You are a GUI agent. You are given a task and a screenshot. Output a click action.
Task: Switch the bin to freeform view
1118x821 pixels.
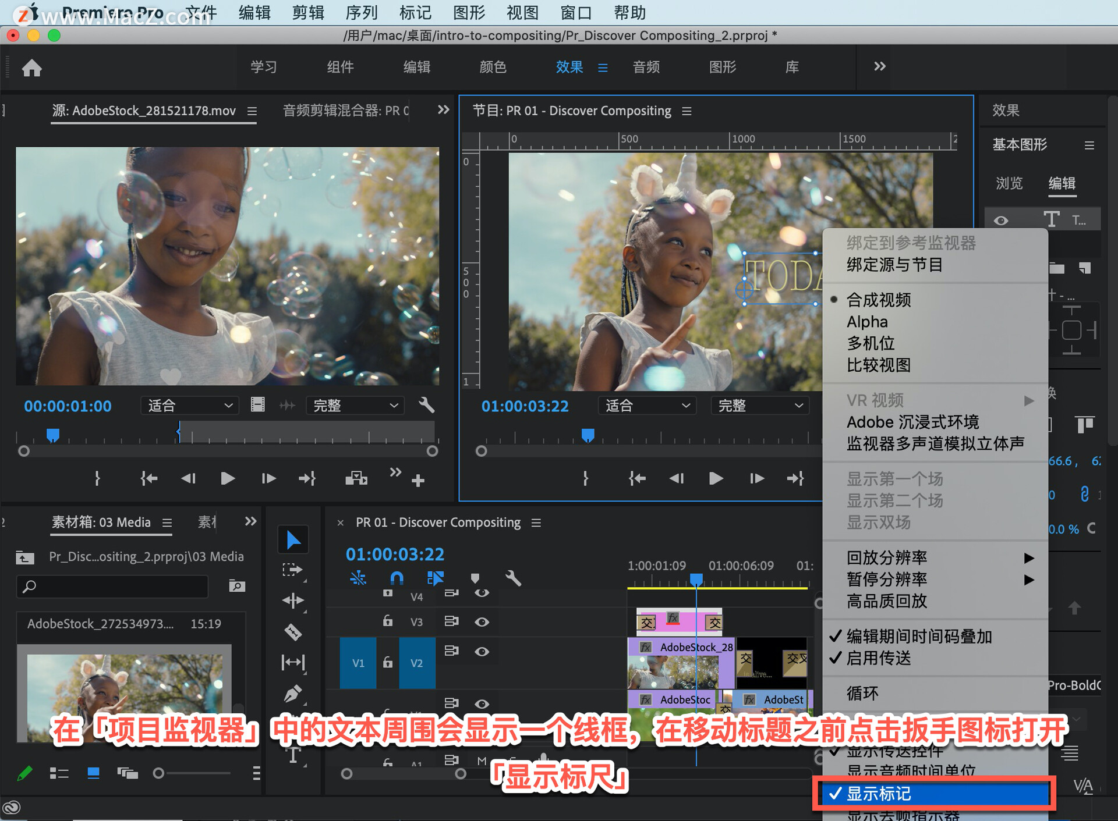pyautogui.click(x=128, y=773)
